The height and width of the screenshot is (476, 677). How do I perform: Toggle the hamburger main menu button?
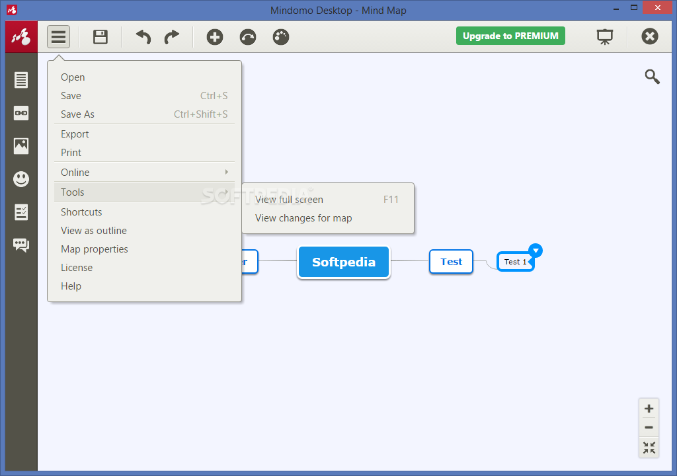click(x=58, y=37)
